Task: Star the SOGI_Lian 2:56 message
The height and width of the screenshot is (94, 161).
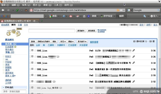Action: [35, 69]
